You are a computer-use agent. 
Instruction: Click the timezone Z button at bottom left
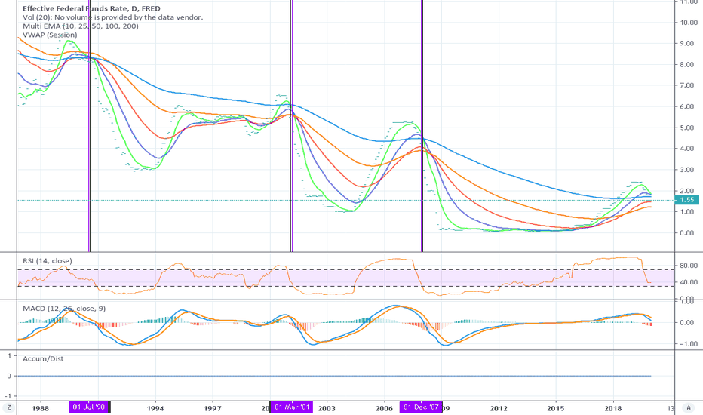coord(8,407)
